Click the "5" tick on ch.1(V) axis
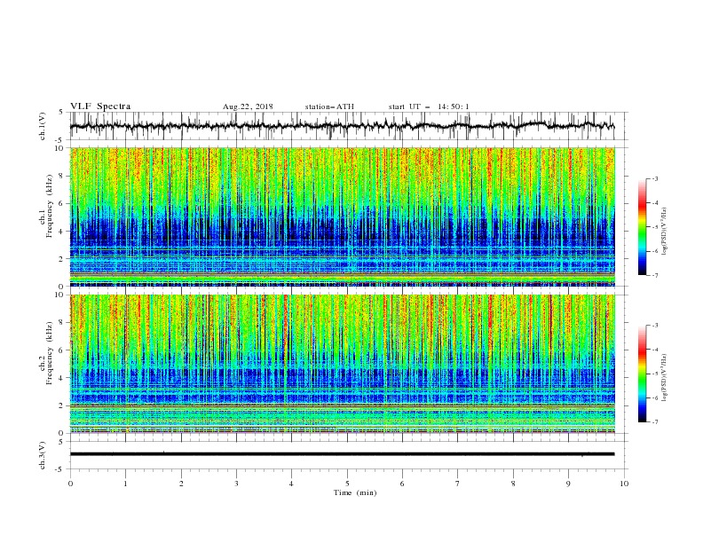703x543 pixels. point(61,113)
